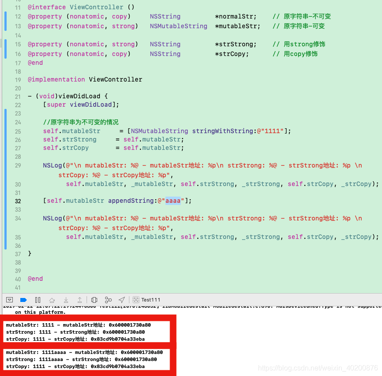Click super keyword on line 22
The image size is (382, 376).
[x=56, y=104]
